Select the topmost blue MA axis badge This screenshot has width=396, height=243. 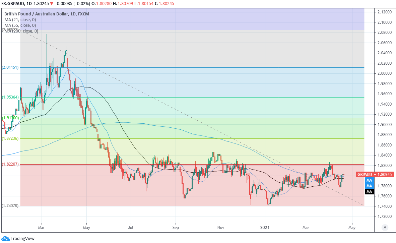point(369,180)
